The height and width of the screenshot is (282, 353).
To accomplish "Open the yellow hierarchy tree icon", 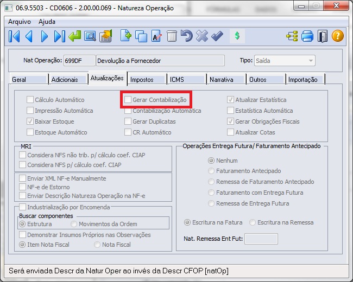I will (x=292, y=36).
